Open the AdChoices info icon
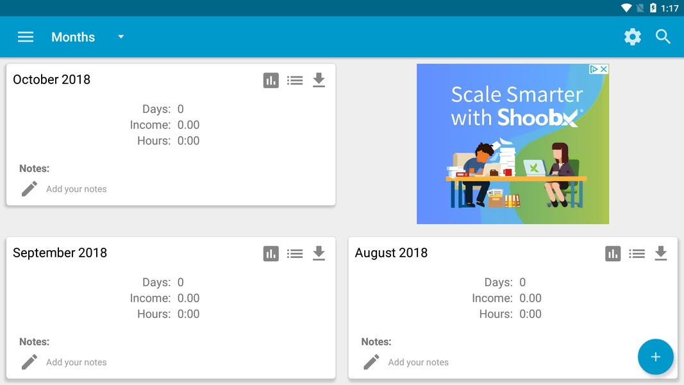Screen dimensions: 684x385 594,69
